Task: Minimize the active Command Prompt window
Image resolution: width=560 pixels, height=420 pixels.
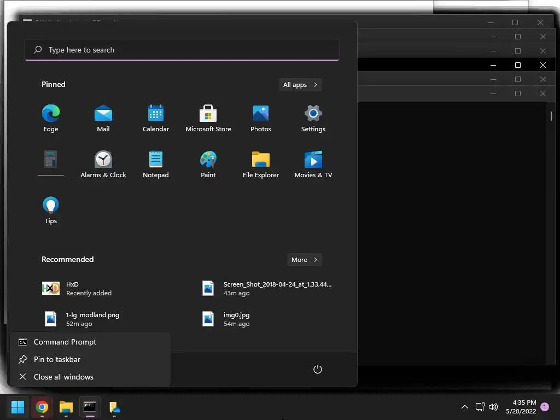Action: pyautogui.click(x=493, y=65)
